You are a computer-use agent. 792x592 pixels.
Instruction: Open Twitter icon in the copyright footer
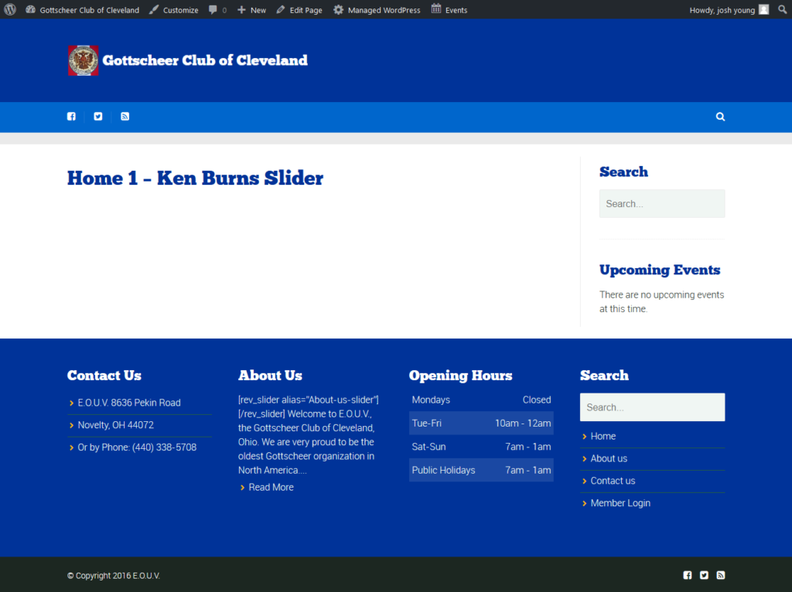(x=704, y=575)
